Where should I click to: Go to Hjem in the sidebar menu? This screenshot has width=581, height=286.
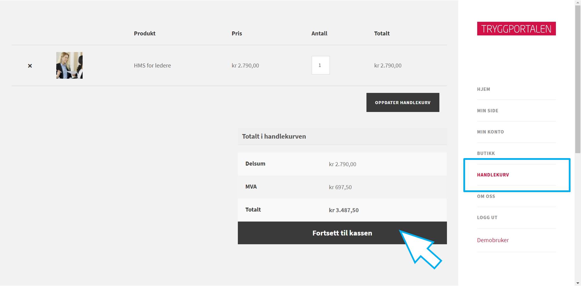click(x=483, y=89)
